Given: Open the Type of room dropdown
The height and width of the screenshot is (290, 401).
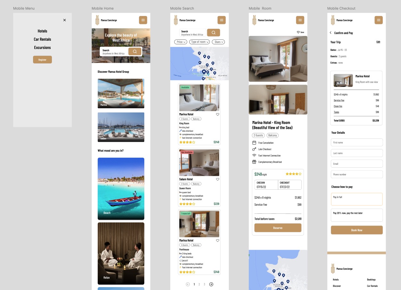Looking at the screenshot, I should 199,42.
